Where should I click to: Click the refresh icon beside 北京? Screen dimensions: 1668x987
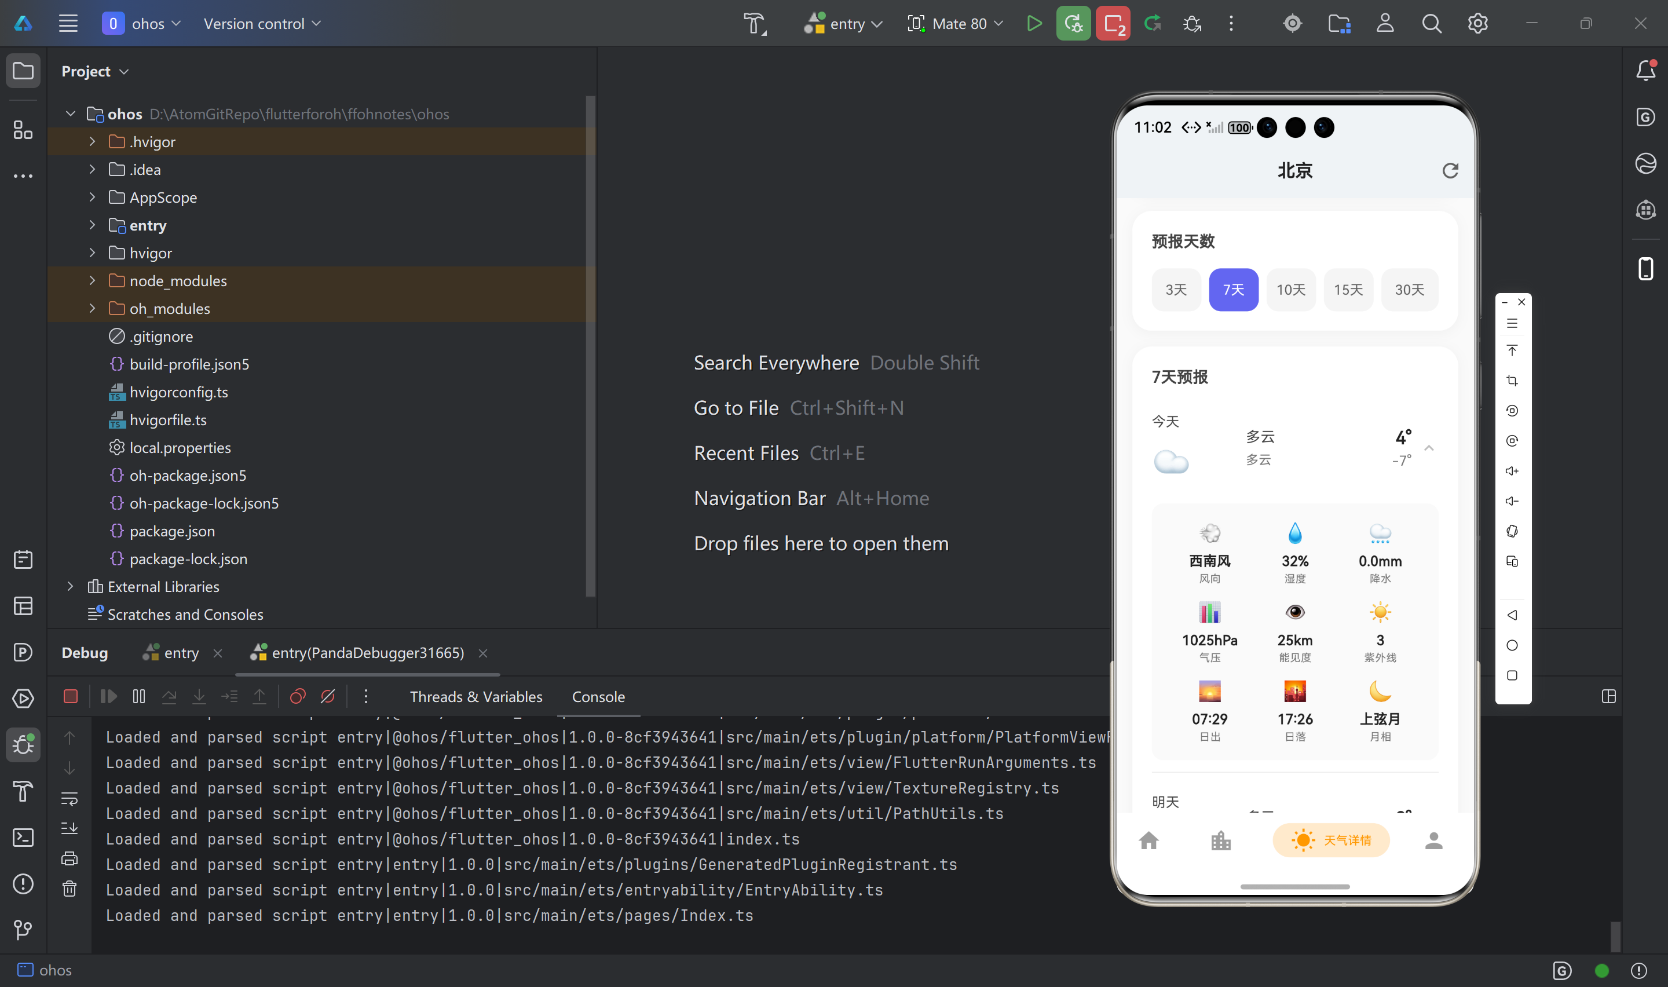tap(1450, 171)
